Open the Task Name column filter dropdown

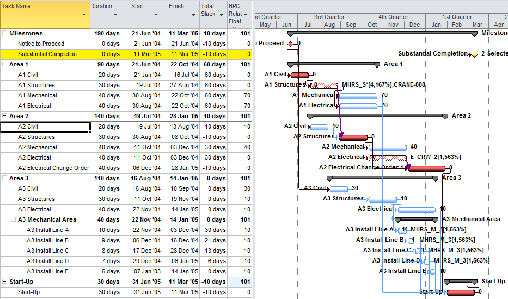[x=84, y=15]
